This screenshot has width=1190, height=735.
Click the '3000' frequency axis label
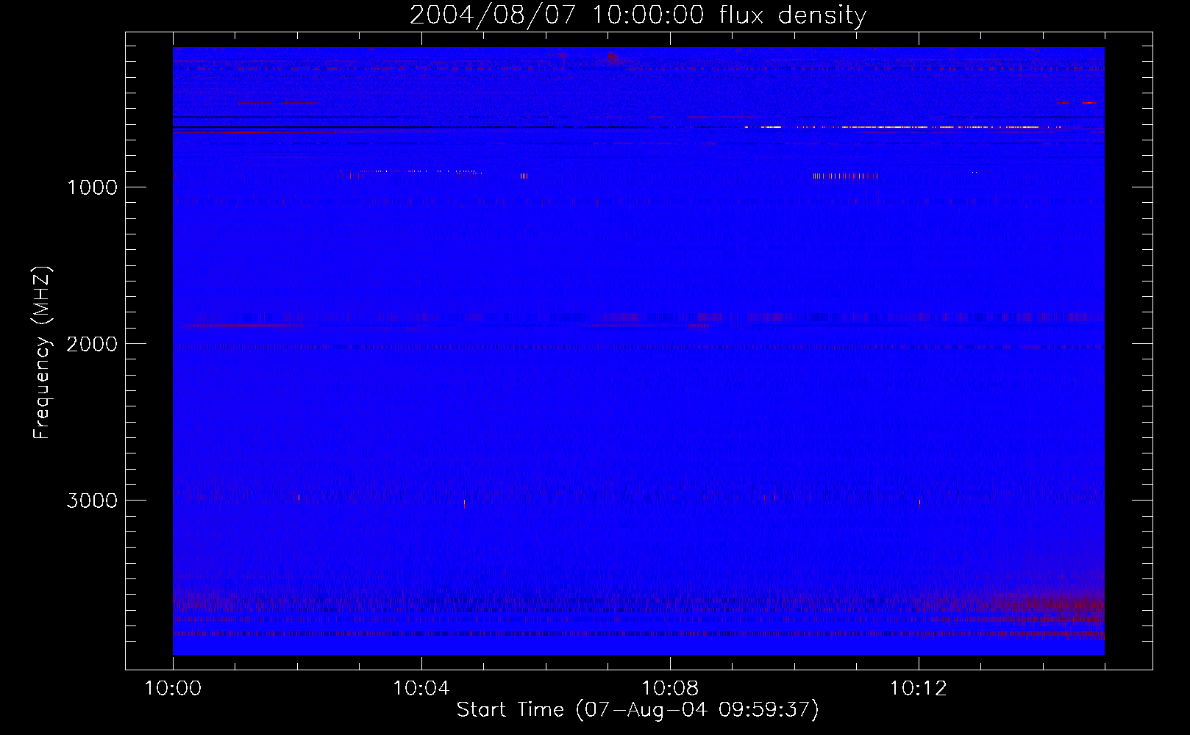92,501
